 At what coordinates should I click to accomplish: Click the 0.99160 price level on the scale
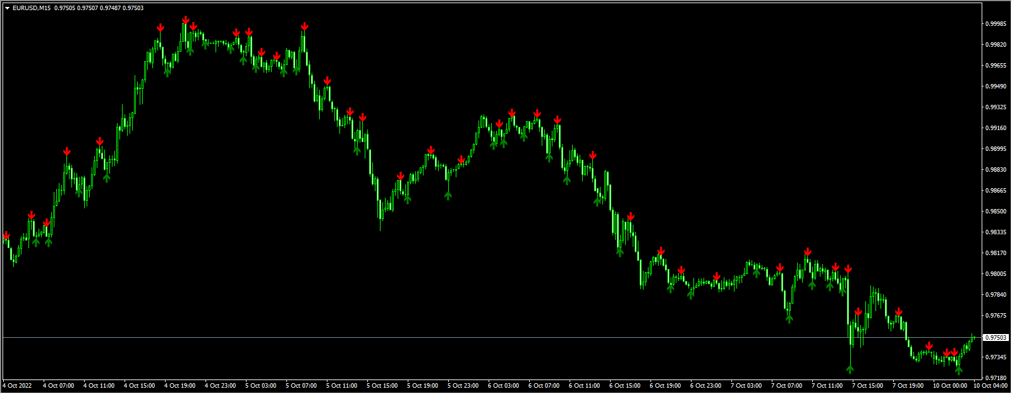pyautogui.click(x=996, y=128)
